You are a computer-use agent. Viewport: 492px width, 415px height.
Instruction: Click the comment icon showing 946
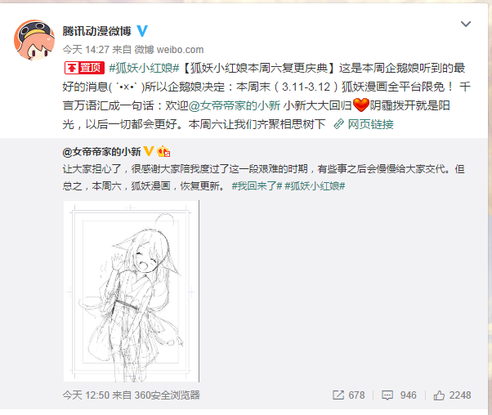387,395
